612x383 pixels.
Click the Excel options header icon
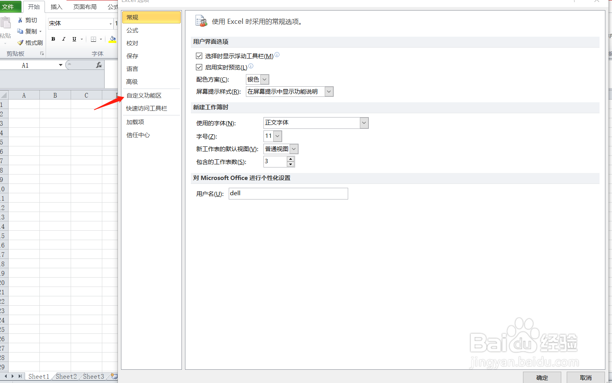click(x=201, y=21)
